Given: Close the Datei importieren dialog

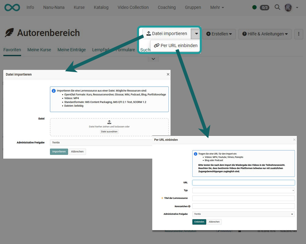Looking at the screenshot, I should (x=168, y=74).
